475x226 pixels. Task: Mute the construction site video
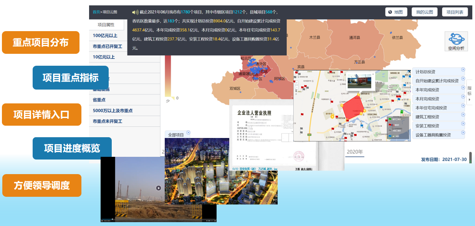pyautogui.click(x=208, y=221)
